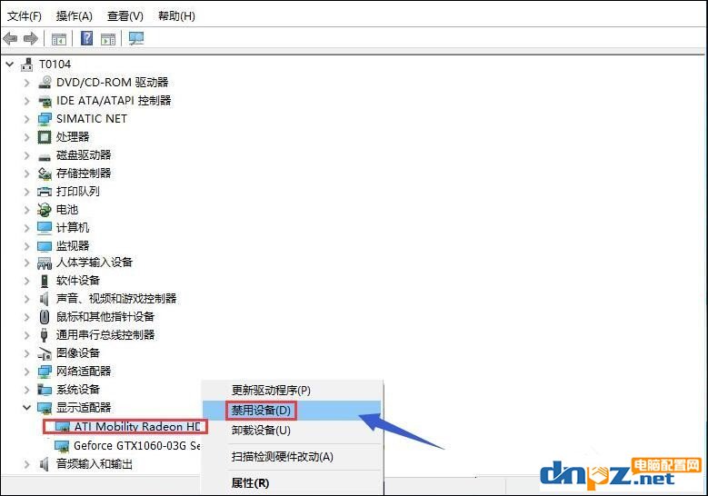Click the 音频输入和输出 speaker icon
Screen dimensions: 708x496
pyautogui.click(x=45, y=464)
